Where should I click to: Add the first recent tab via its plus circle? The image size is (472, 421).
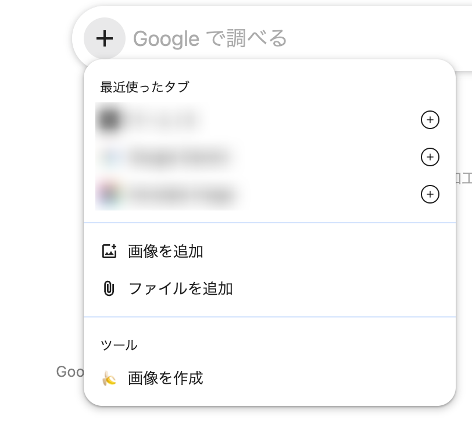[430, 120]
